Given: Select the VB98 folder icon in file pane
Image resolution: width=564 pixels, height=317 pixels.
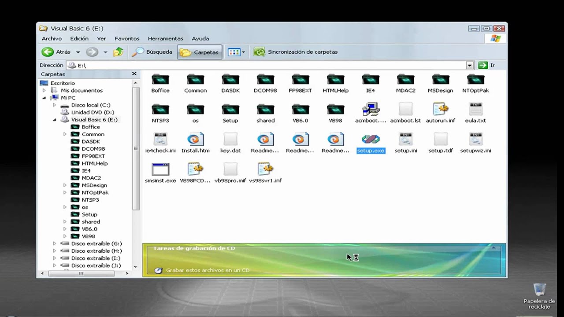Looking at the screenshot, I should 335,110.
